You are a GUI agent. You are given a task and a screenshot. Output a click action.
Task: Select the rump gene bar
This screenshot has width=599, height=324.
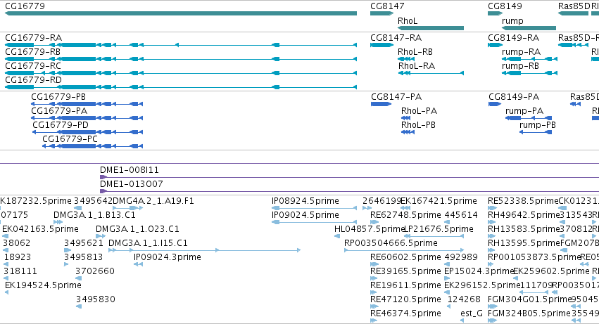click(x=529, y=28)
